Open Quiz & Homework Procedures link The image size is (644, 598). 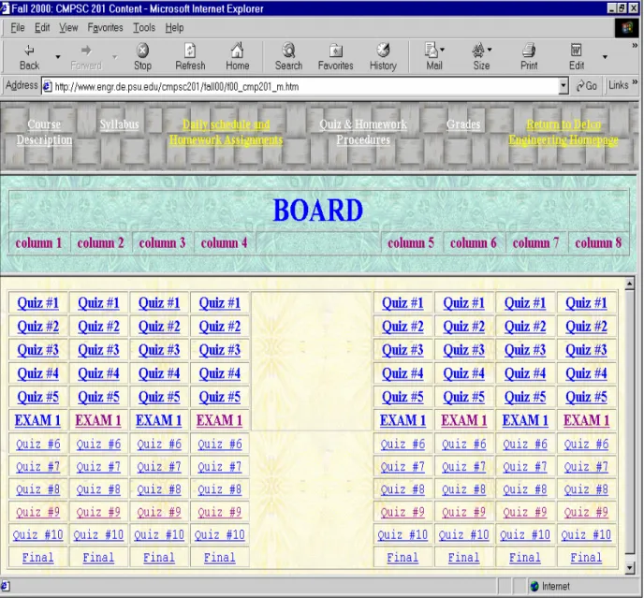tap(363, 132)
